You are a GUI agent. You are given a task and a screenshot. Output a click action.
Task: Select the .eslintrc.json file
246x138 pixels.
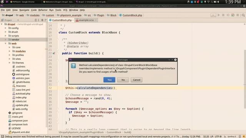[x=23, y=78]
